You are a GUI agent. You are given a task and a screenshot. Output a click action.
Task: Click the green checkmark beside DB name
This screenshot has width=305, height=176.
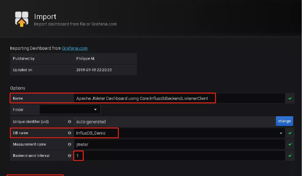pos(290,133)
